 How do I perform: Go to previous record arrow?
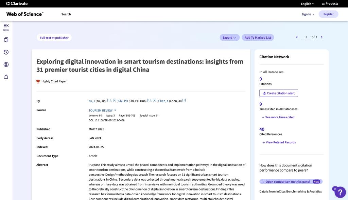point(297,37)
